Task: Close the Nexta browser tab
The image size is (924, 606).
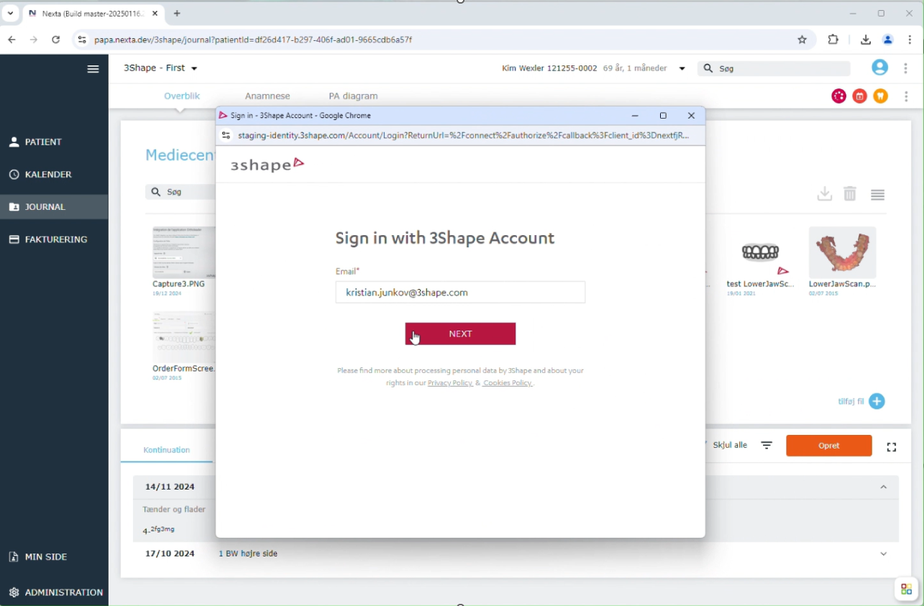Action: (155, 14)
